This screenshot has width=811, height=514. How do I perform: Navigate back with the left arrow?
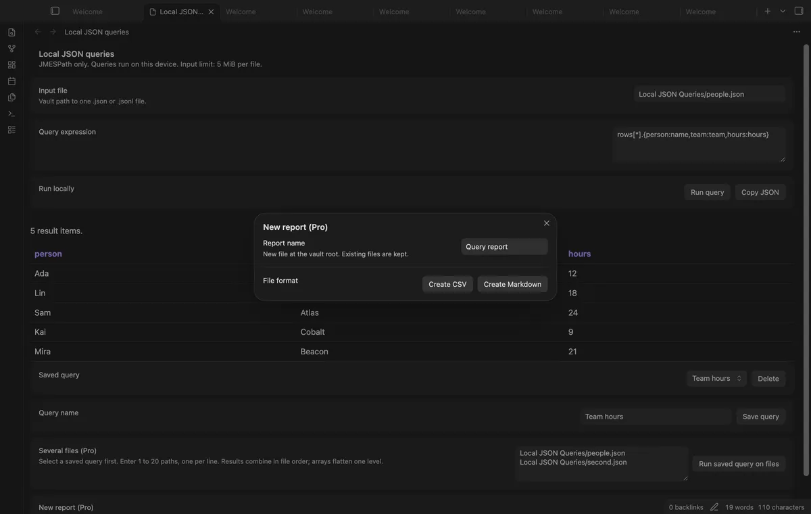38,32
